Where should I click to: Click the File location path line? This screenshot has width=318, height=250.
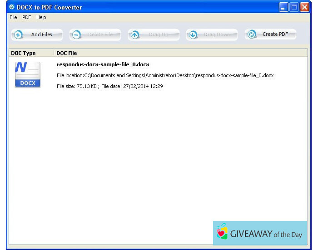pyautogui.click(x=165, y=75)
